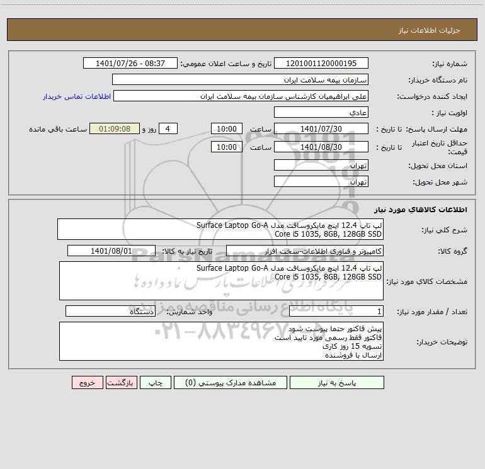The image size is (485, 469).
Task: Click the price validity time 10:00 field
Action: click(x=226, y=147)
